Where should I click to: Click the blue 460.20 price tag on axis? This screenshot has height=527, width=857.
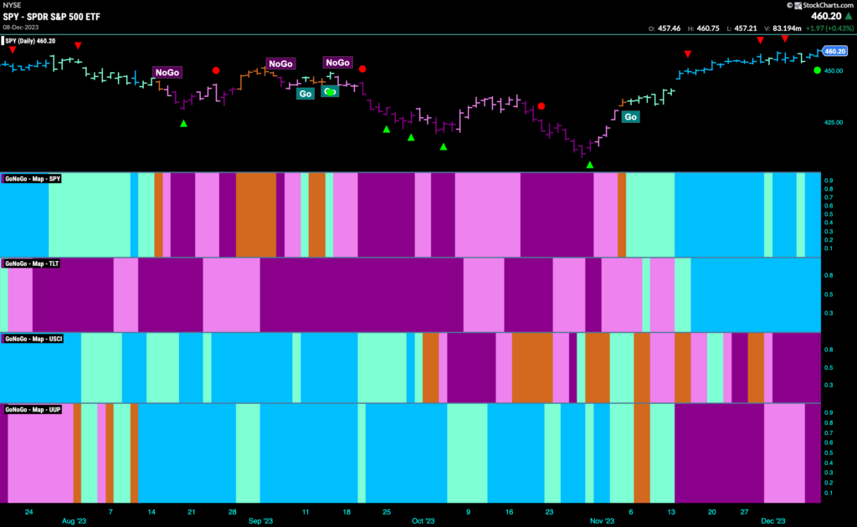pyautogui.click(x=835, y=51)
